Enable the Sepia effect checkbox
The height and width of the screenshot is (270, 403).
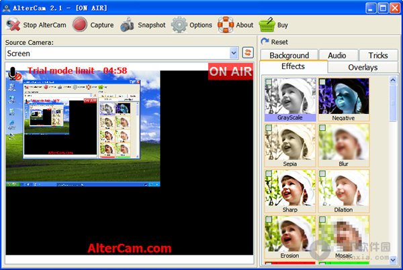click(269, 128)
